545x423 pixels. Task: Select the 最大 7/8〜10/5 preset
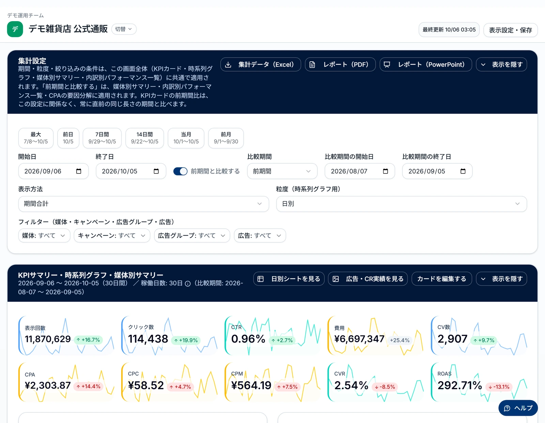[x=36, y=138]
